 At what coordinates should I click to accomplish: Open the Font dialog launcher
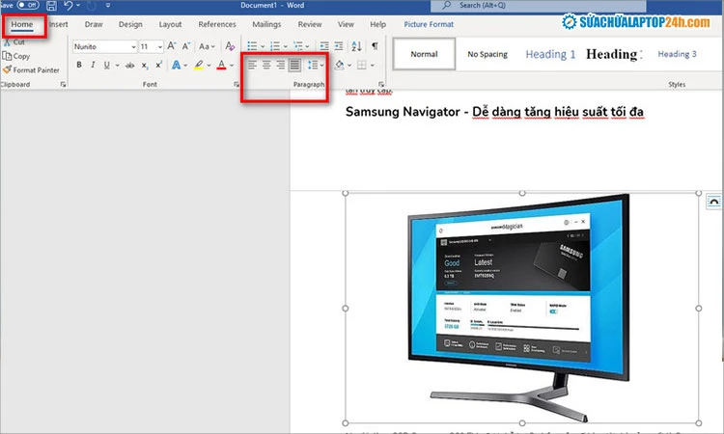pyautogui.click(x=237, y=85)
